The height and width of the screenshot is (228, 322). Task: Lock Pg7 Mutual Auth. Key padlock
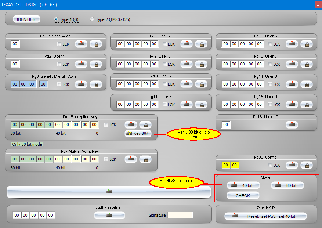coord(146,159)
